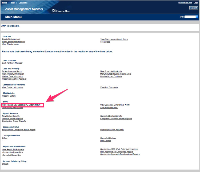Open Broker Inventory Report

(12, 71)
